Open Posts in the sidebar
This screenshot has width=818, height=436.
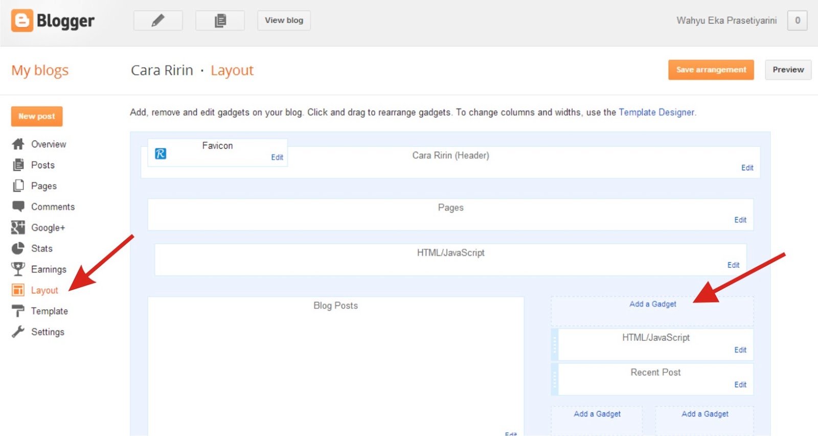(x=43, y=165)
